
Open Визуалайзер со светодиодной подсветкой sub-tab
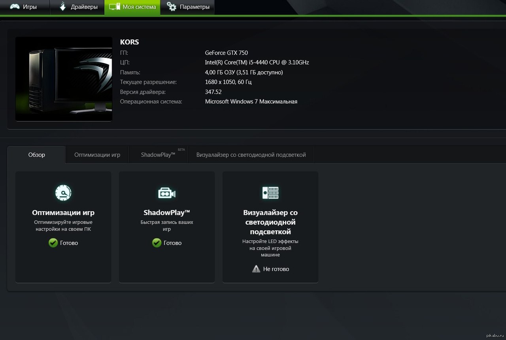[251, 155]
